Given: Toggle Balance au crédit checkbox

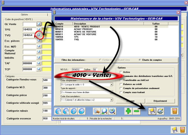Looking at the screenshot, I should [x=121, y=84].
